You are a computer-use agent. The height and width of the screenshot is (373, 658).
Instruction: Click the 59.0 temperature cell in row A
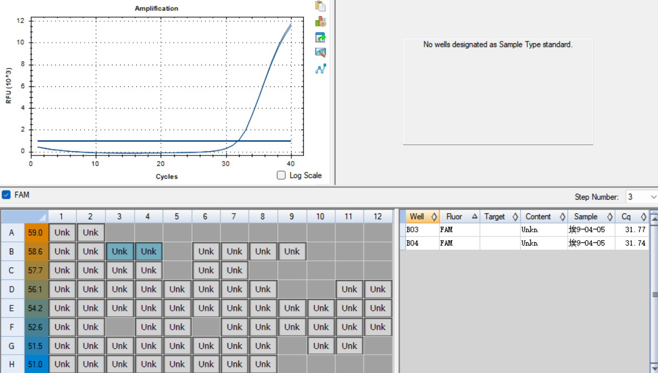(36, 233)
